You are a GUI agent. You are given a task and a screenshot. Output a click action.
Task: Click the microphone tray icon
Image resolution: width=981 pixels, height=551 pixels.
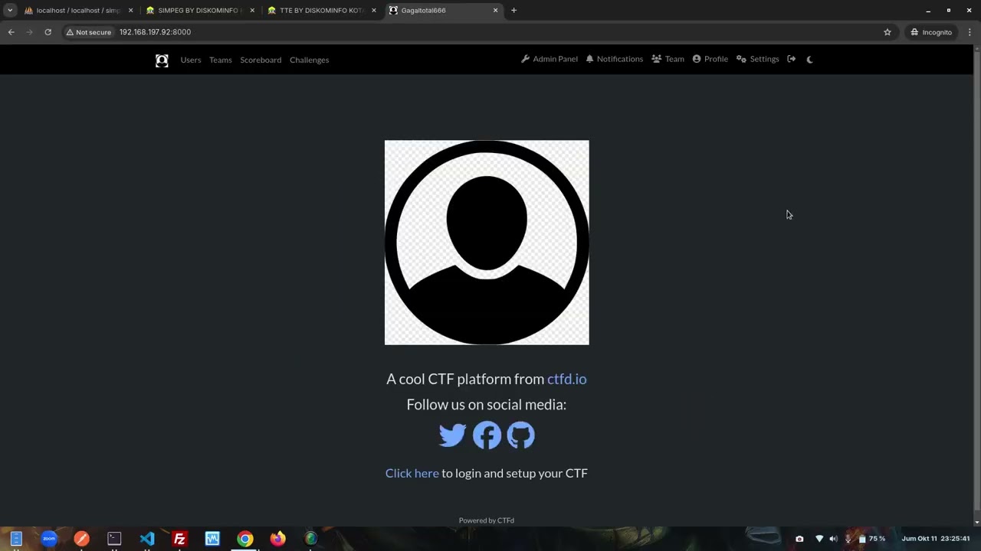(x=848, y=539)
